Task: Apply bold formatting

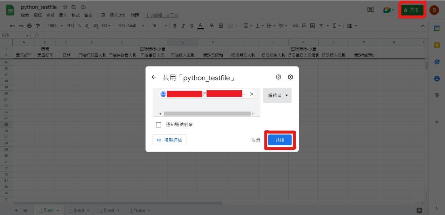Action: pyautogui.click(x=174, y=25)
